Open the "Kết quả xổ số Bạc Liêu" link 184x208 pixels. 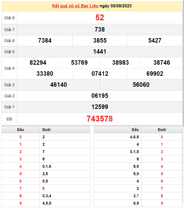pos(75,6)
